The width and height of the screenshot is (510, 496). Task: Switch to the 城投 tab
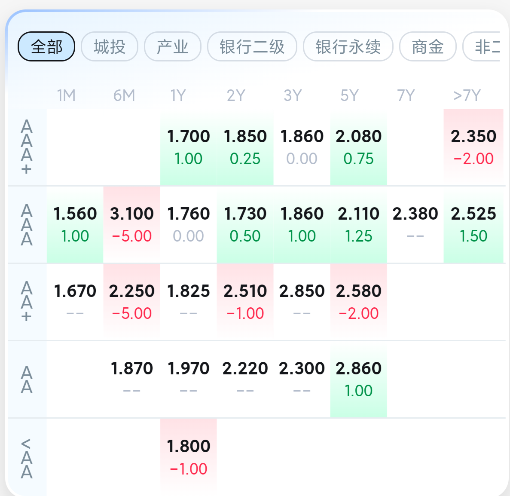coord(110,46)
